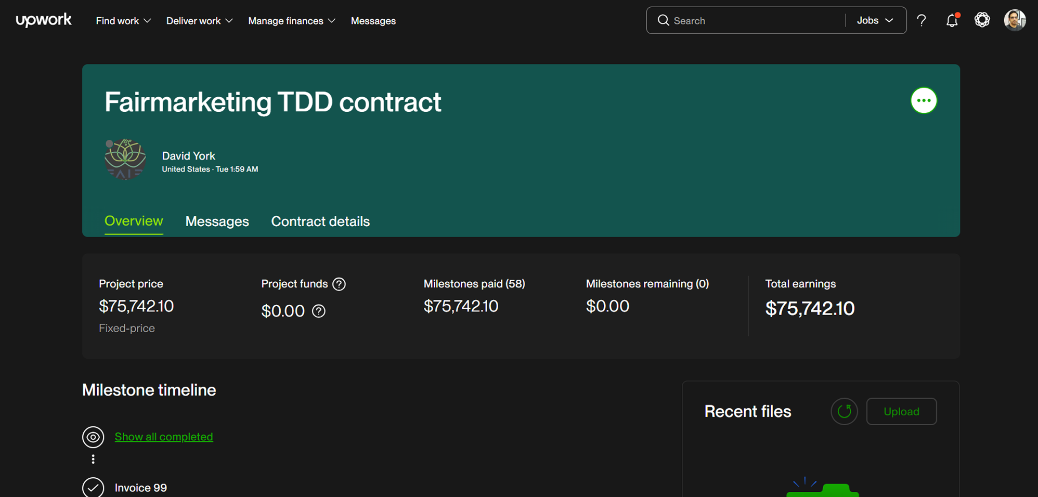
Task: Switch to the contract Messages tab
Action: (x=217, y=221)
